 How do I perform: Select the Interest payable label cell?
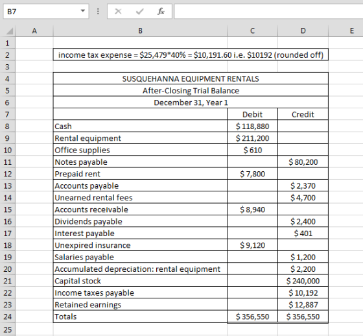point(140,234)
